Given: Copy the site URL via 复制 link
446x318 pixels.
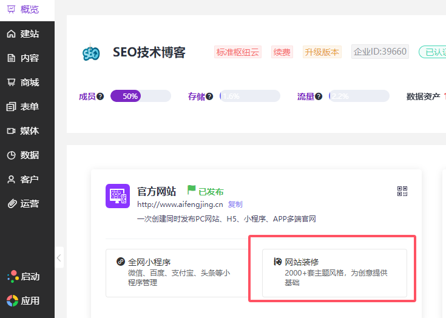Looking at the screenshot, I should [235, 205].
